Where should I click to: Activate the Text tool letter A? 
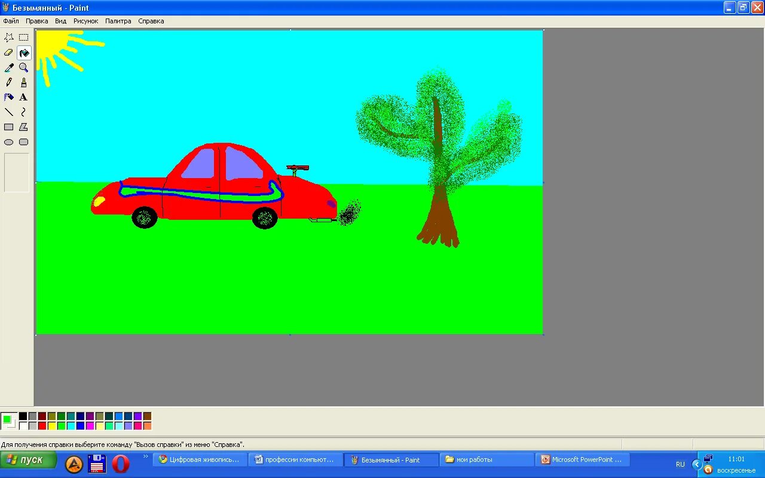[x=24, y=97]
